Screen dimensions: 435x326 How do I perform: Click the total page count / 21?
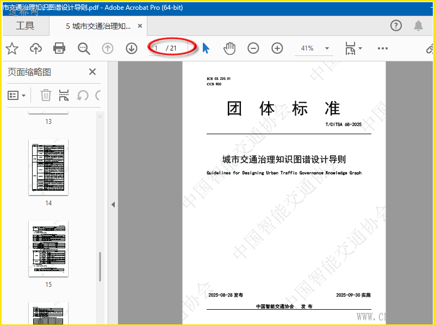[x=171, y=48]
